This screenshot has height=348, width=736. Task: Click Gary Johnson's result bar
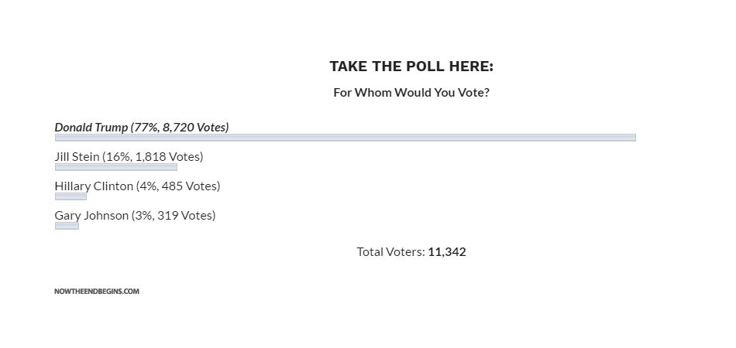point(67,226)
